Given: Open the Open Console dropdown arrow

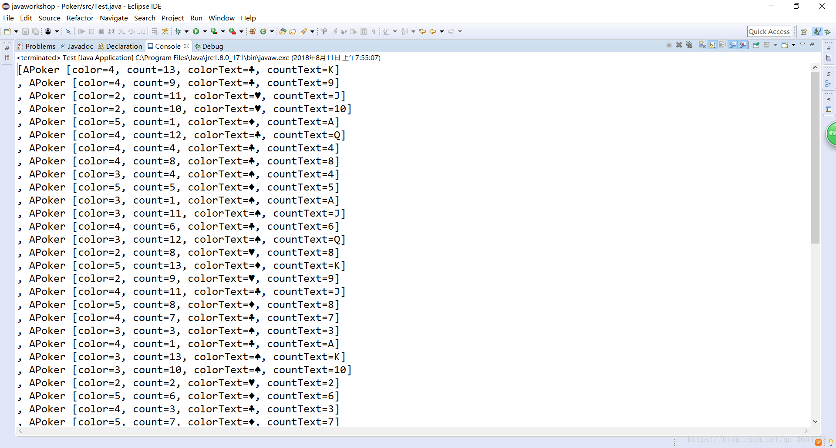Looking at the screenshot, I should coord(793,45).
